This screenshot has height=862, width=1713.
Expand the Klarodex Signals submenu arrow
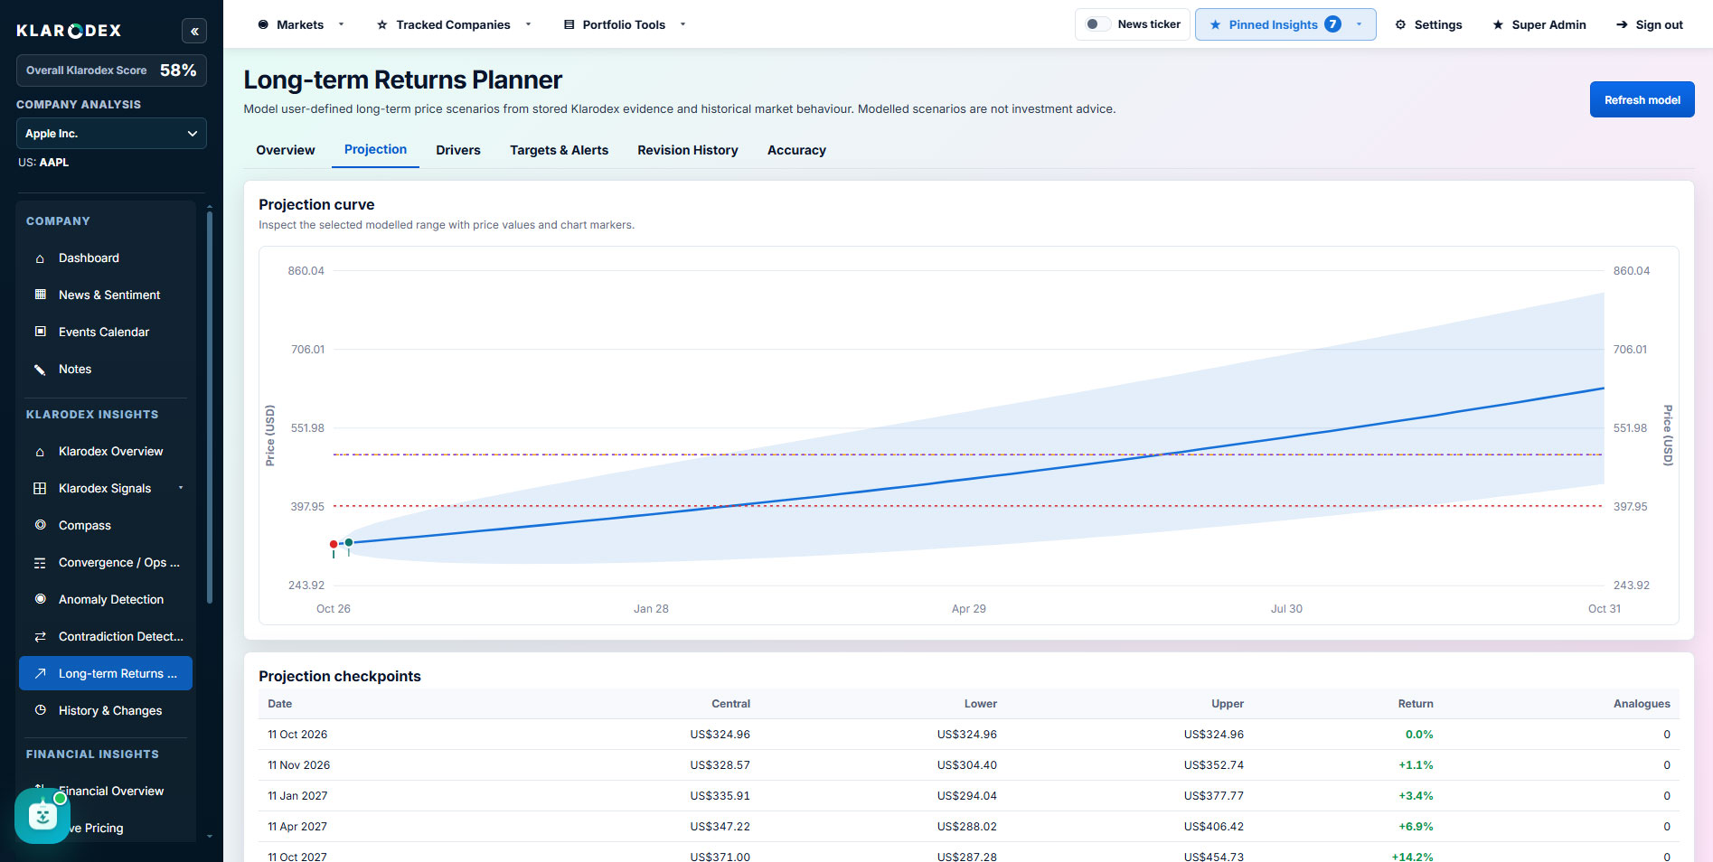(x=181, y=488)
